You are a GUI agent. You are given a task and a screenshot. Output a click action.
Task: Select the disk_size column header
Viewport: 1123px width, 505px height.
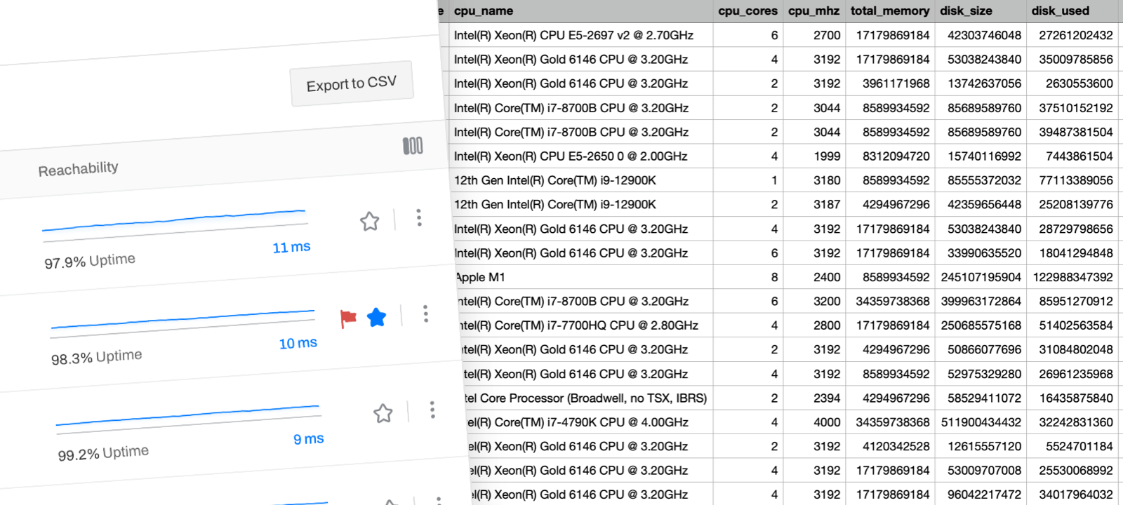pos(966,11)
